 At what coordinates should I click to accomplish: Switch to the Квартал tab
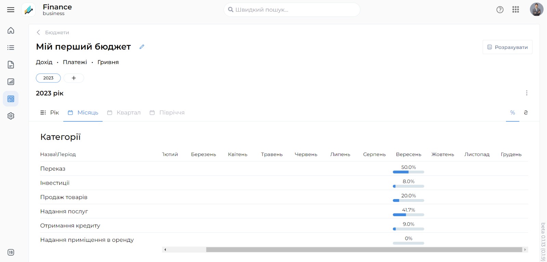[124, 113]
